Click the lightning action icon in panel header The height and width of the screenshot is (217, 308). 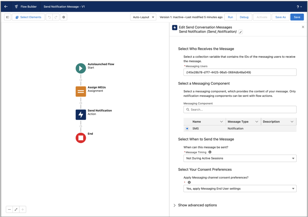tap(175, 27)
